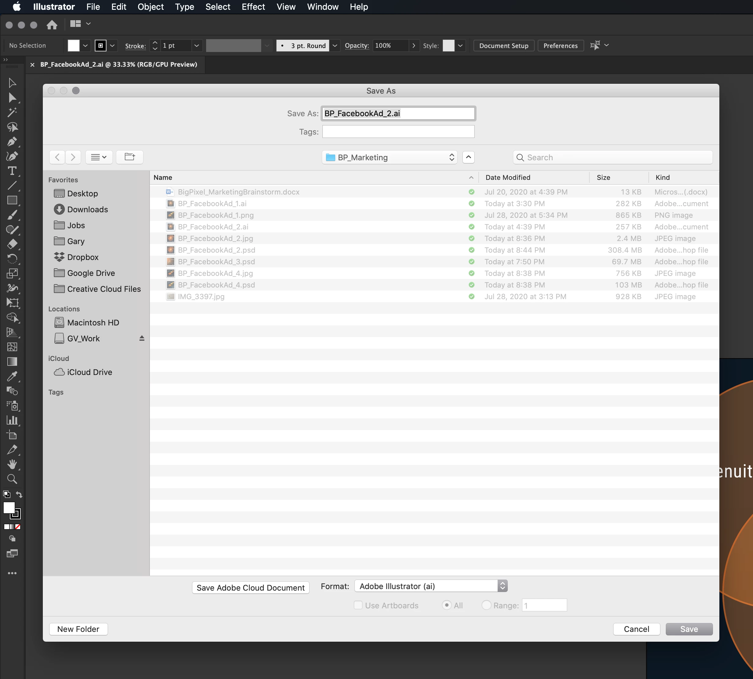Screen dimensions: 753x679
Task: Click the Cancel button
Action: pos(636,629)
